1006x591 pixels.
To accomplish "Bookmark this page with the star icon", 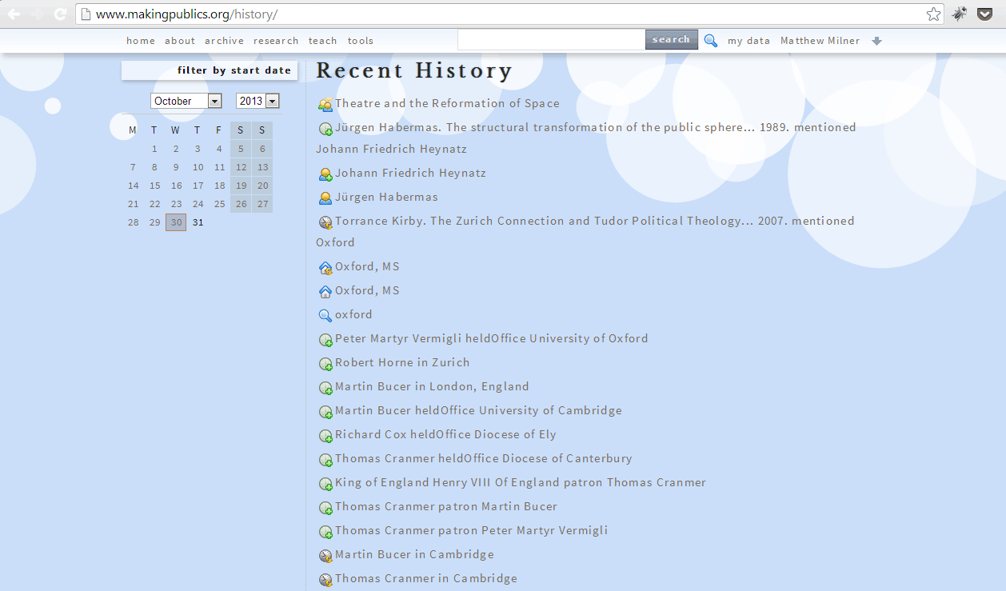I will (933, 14).
